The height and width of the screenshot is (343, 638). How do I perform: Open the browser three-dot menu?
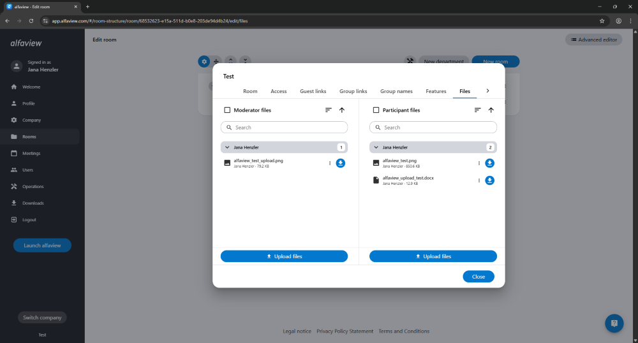631,21
